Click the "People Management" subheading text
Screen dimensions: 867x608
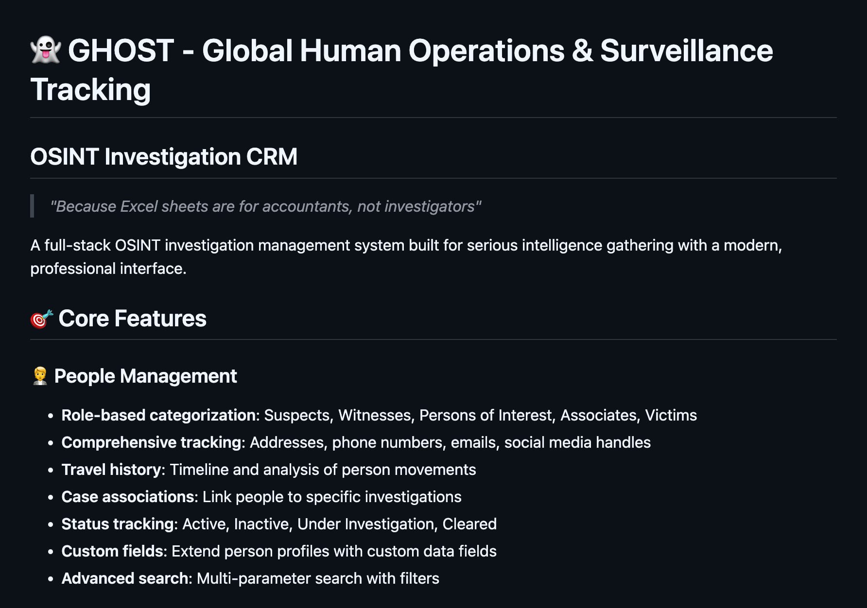[x=145, y=376]
